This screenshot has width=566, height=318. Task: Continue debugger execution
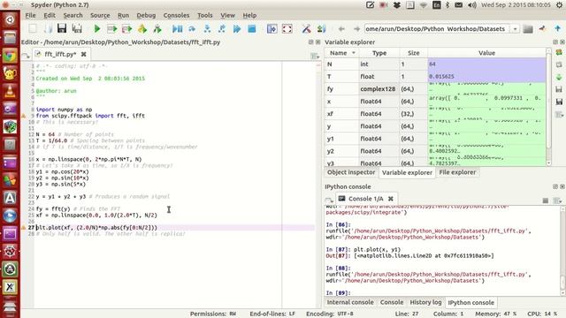pos(237,29)
